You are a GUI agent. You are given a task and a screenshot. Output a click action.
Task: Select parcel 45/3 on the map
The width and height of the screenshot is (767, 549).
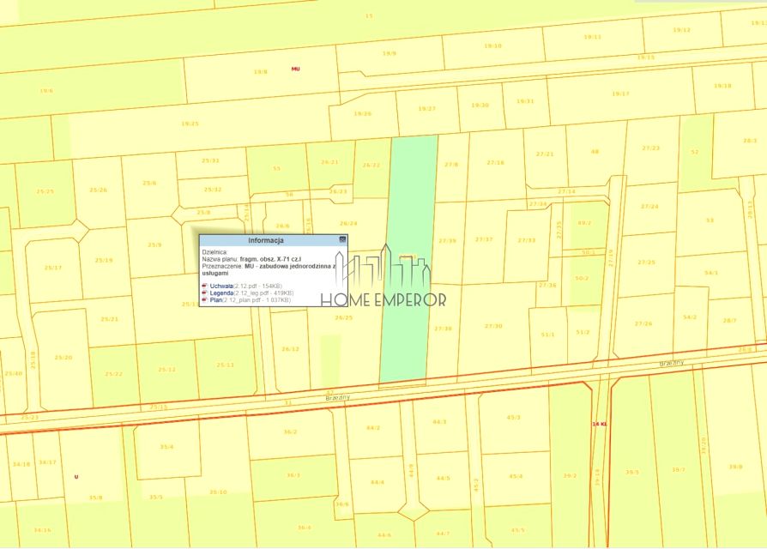click(x=513, y=418)
